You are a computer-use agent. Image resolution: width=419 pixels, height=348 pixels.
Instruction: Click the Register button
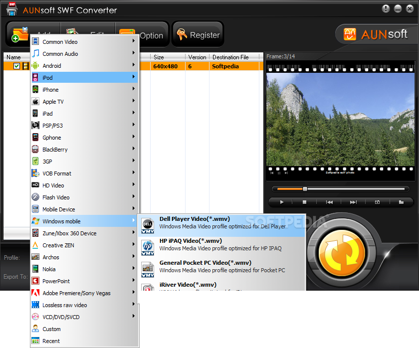(x=198, y=35)
